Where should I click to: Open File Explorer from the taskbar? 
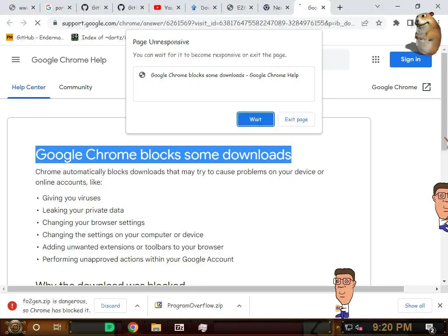156,327
